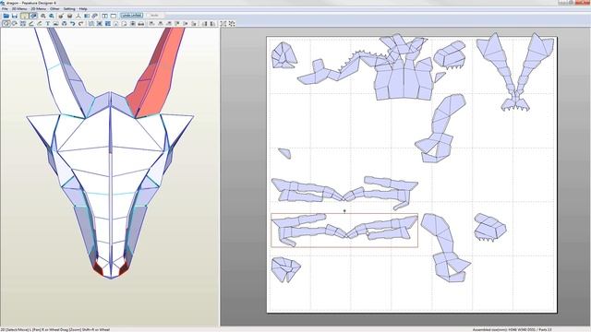Select the small piece at page top-left corner
This screenshot has height=332, width=591.
tap(283, 55)
